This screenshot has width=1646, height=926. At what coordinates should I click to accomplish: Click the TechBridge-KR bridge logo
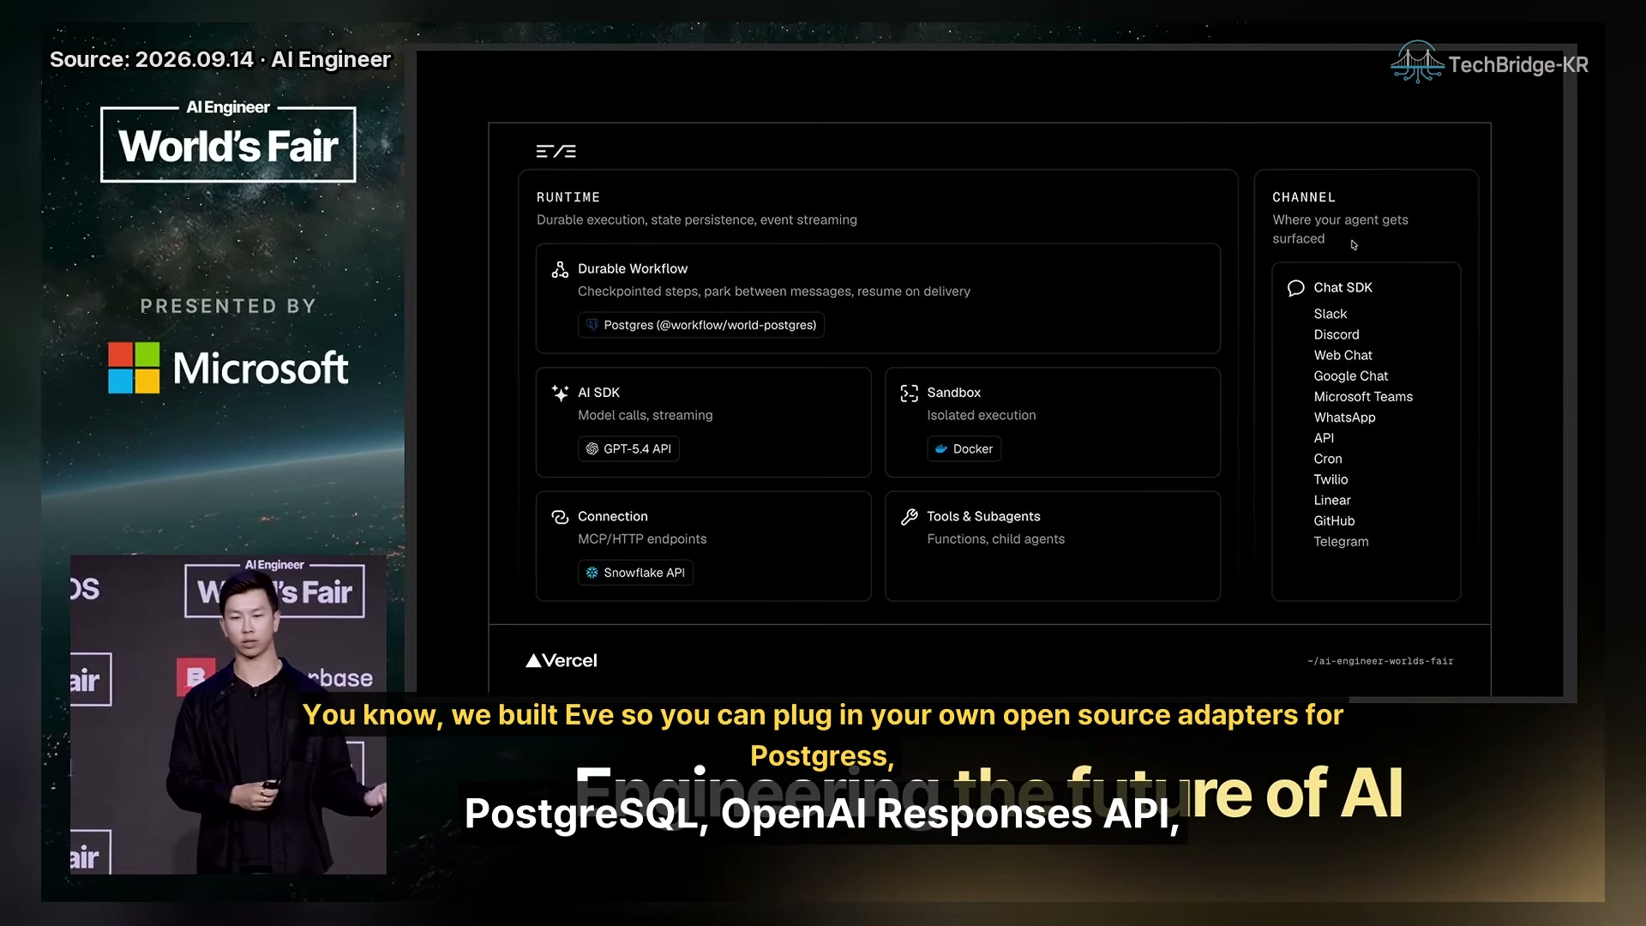tap(1417, 62)
